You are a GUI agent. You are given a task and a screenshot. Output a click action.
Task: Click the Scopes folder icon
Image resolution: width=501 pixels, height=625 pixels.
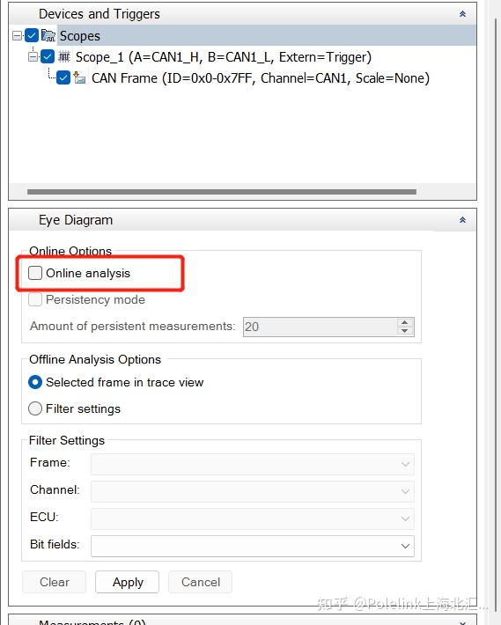click(48, 35)
